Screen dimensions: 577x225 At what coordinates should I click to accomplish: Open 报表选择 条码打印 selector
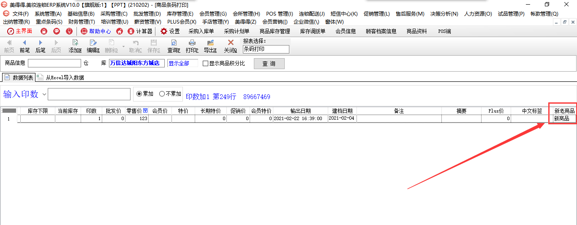[x=266, y=49]
